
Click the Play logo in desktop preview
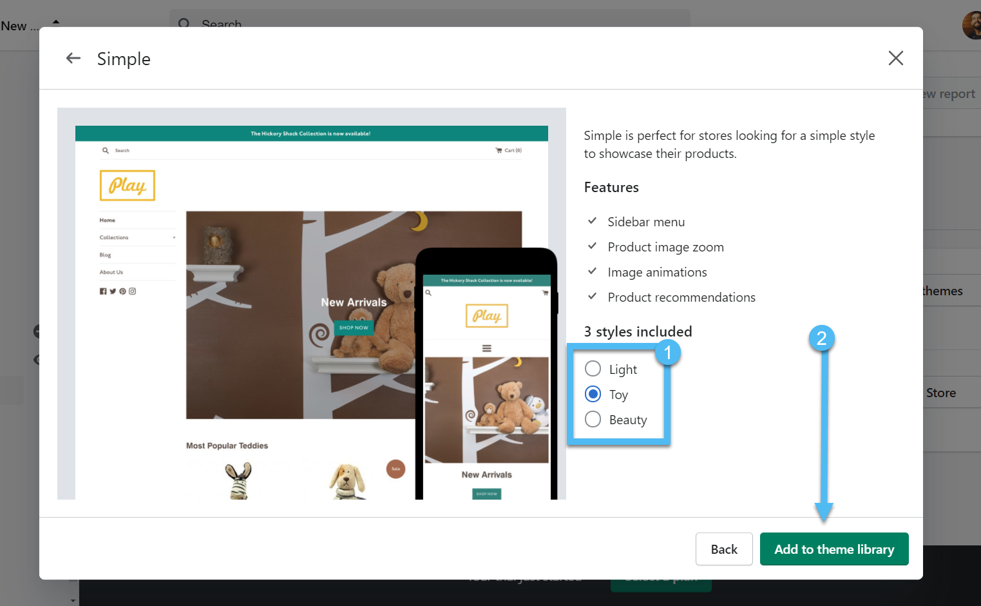pyautogui.click(x=128, y=186)
